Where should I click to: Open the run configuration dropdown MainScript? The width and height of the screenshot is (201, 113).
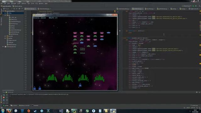(187, 6)
